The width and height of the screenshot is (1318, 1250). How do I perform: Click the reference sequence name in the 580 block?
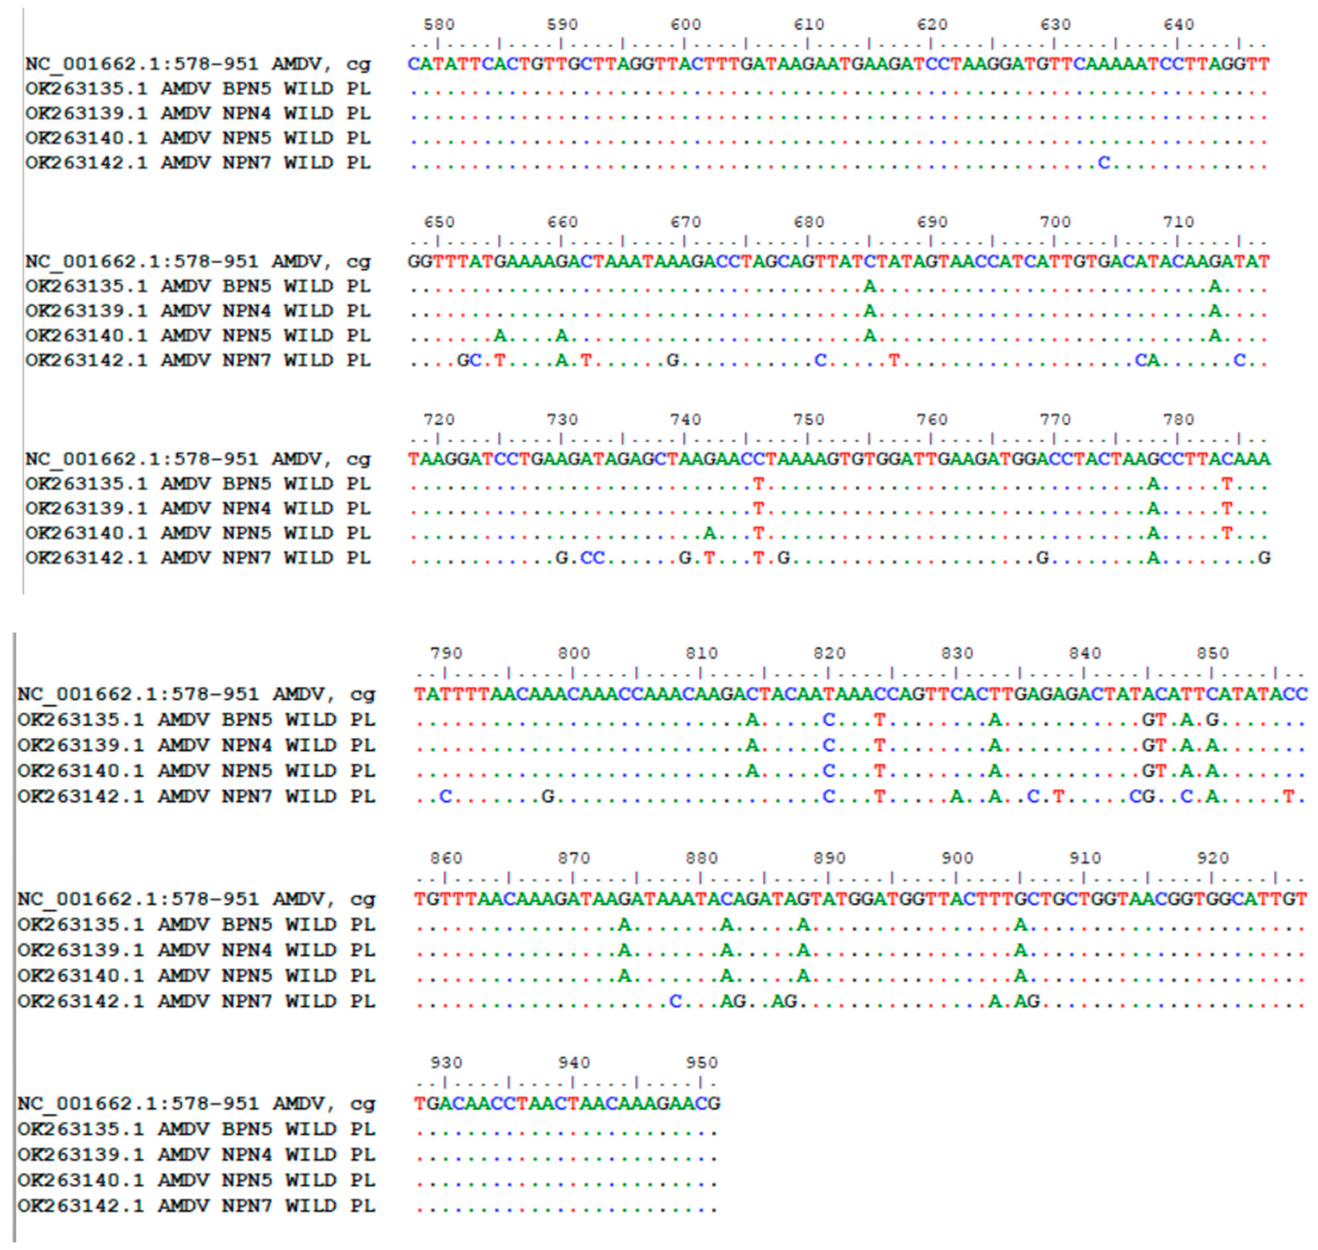tap(198, 64)
